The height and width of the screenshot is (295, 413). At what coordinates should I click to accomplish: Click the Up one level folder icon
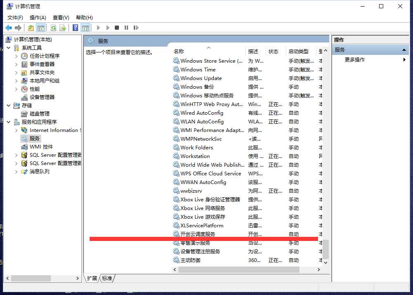coord(31,28)
